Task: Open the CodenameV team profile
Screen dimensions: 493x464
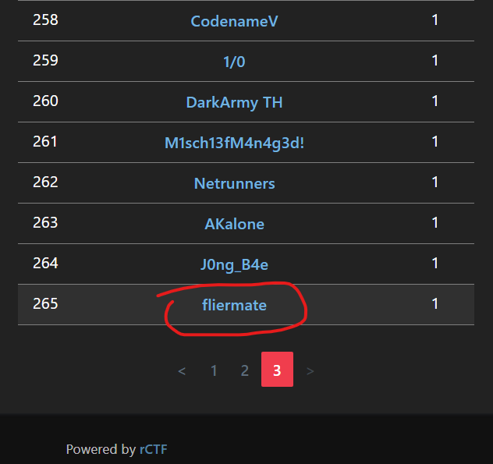Action: [234, 21]
